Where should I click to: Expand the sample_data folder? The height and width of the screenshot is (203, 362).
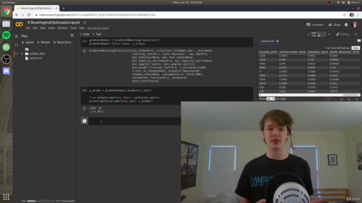tap(22, 54)
